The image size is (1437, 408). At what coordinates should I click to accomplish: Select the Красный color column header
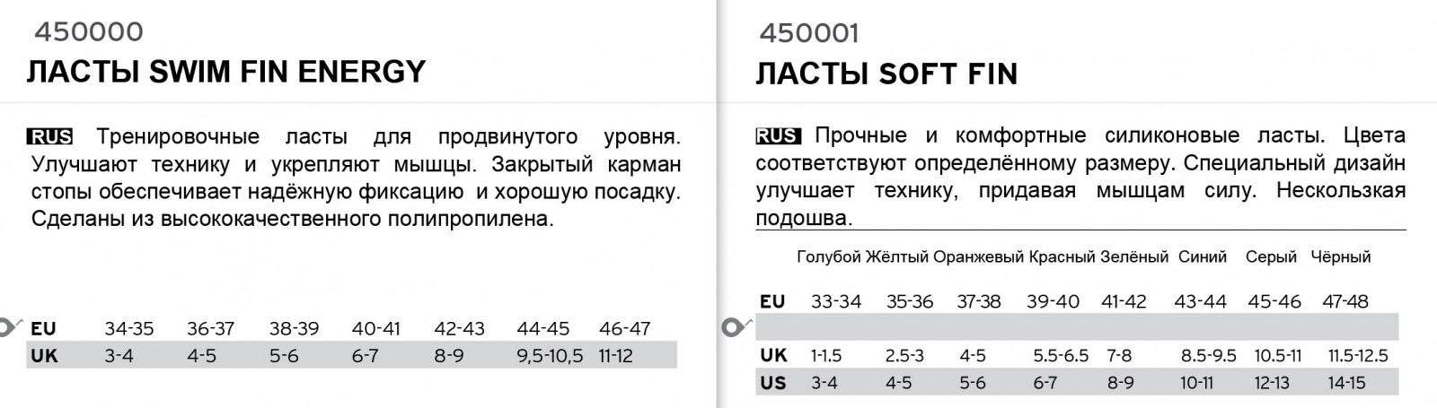coord(1062,257)
